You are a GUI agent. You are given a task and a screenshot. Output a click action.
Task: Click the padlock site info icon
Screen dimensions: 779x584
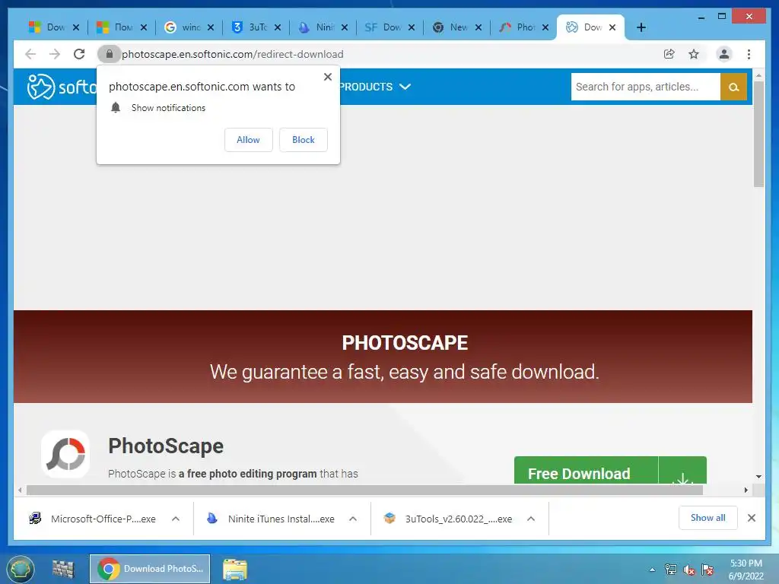click(110, 54)
